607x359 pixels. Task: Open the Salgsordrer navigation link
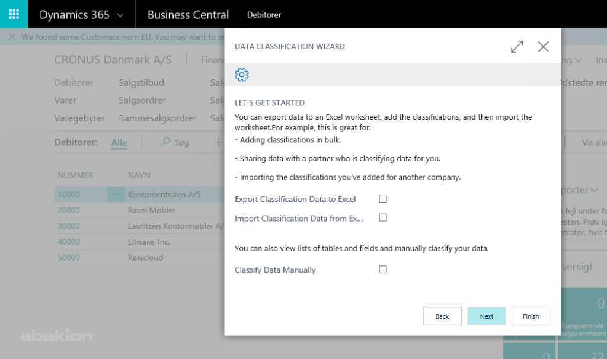(x=142, y=100)
